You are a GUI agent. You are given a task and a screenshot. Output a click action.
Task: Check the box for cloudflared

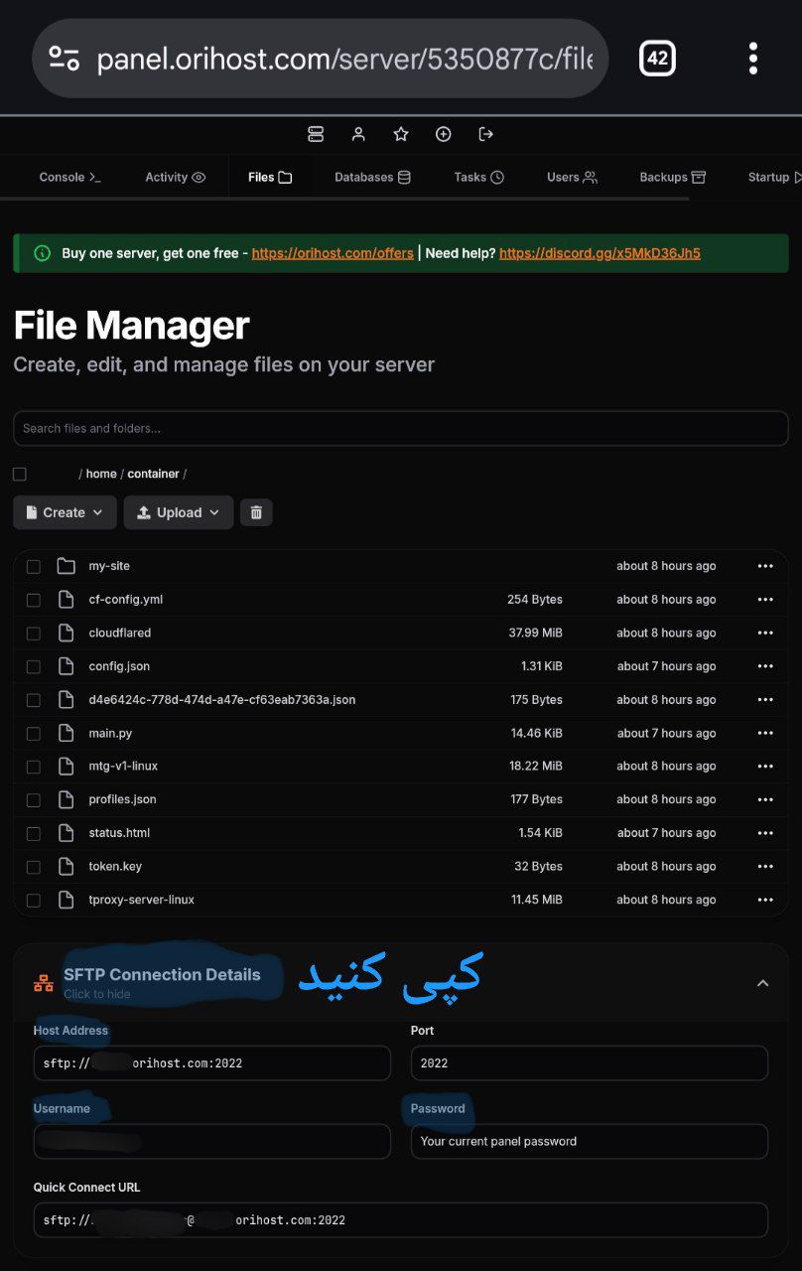pyautogui.click(x=34, y=634)
